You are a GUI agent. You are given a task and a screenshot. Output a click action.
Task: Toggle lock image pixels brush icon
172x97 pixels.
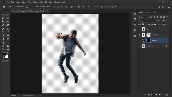146,25
